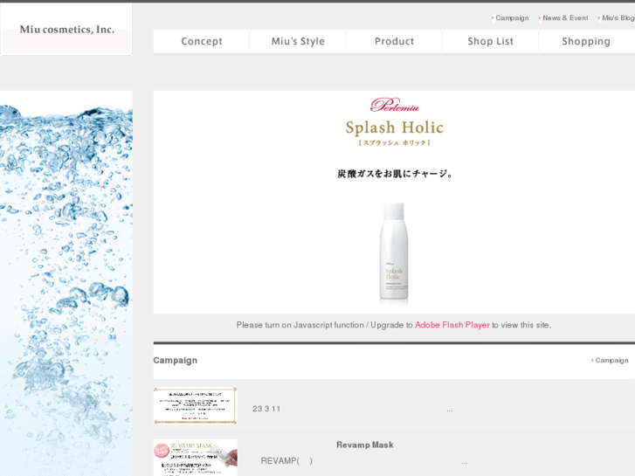
Task: Click the Campaign section heading
Action: pyautogui.click(x=176, y=360)
